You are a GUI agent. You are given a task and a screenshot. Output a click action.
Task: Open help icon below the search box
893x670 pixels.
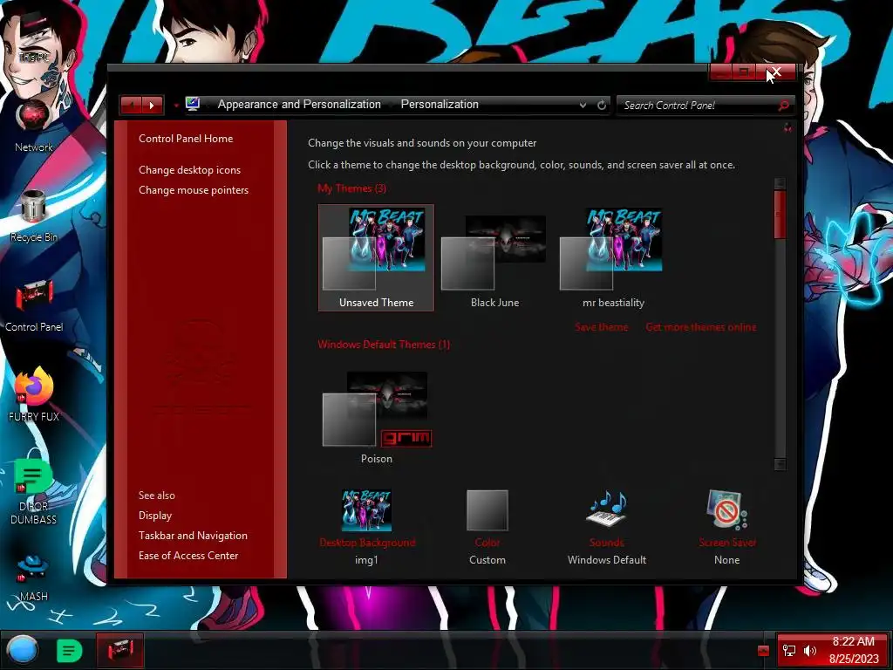click(787, 128)
